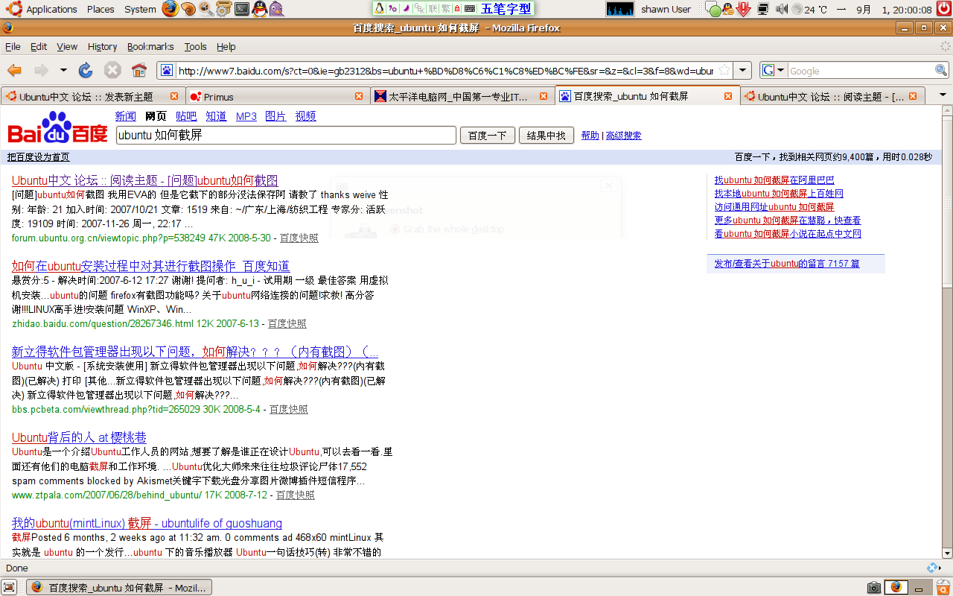The height and width of the screenshot is (596, 953).
Task: Click the 结果中找 button
Action: point(546,135)
